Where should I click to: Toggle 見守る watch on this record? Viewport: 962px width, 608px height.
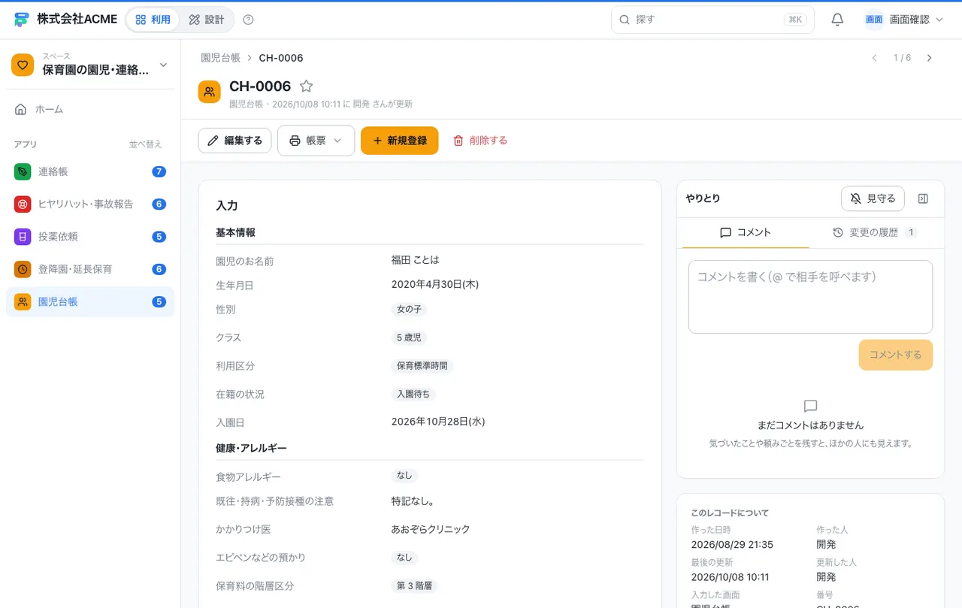point(873,198)
